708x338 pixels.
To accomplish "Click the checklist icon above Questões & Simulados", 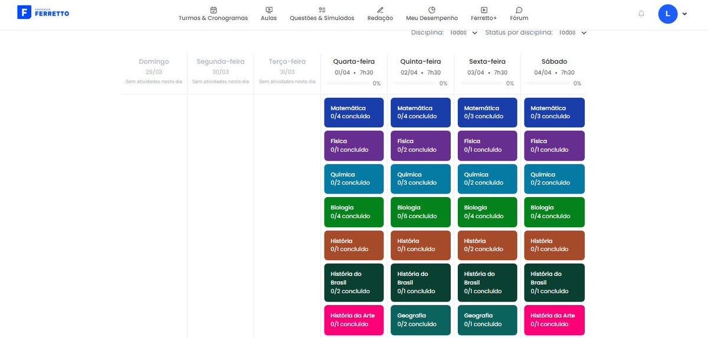I will pos(322,9).
